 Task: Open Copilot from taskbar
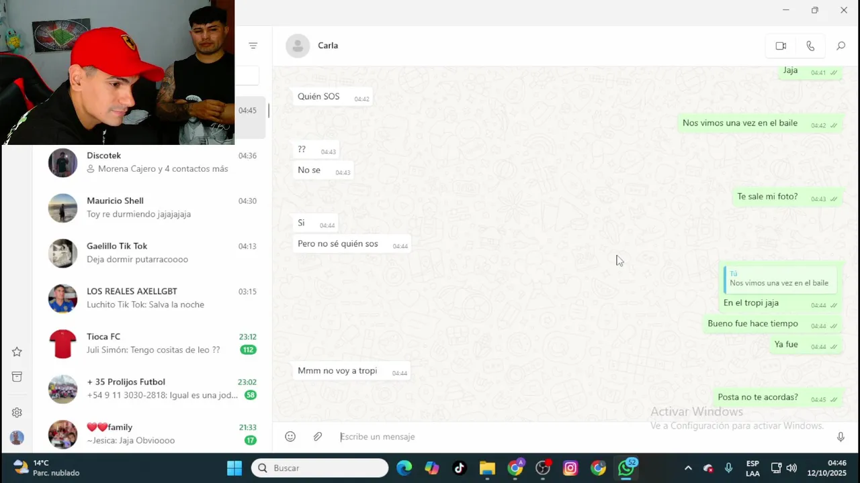431,468
